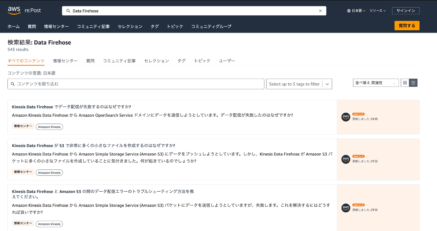Open タグ in the top navigation
This screenshot has height=231, width=437.
coord(155,27)
